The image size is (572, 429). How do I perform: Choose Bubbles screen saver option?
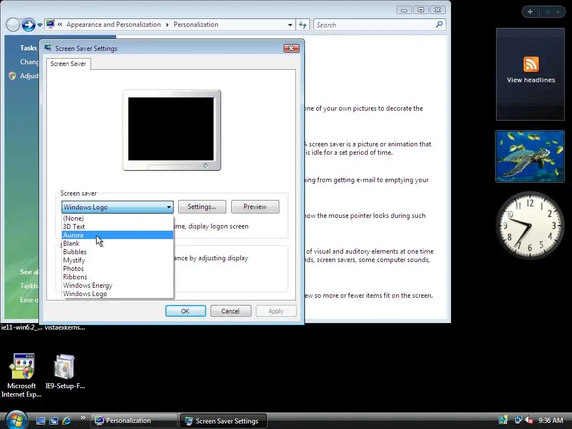click(117, 252)
